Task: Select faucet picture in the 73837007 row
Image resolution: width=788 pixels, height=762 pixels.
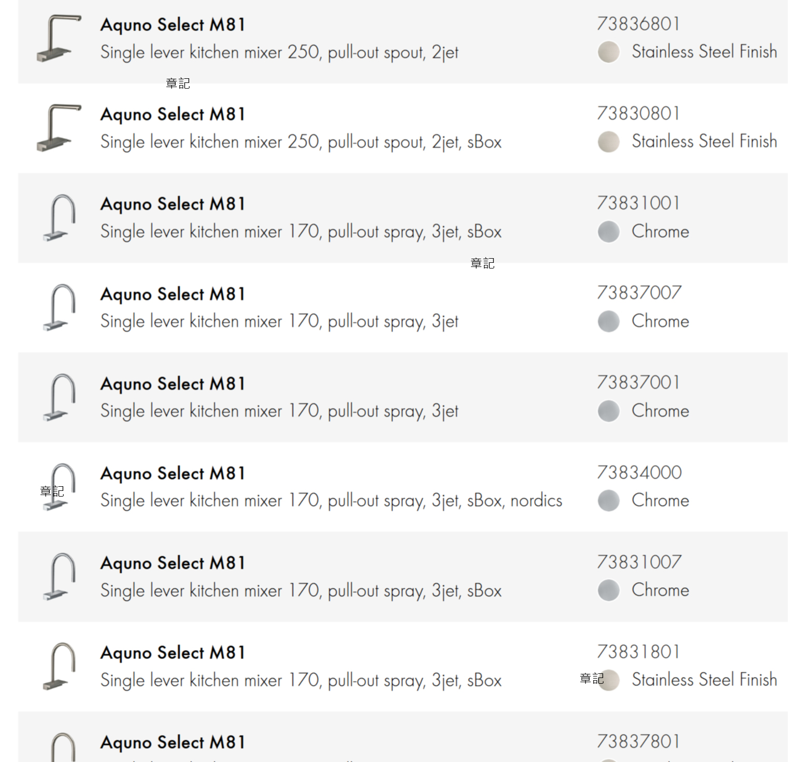Action: point(60,307)
